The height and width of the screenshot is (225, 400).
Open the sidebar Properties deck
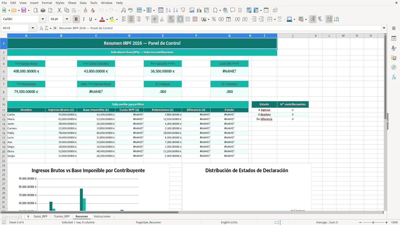tap(394, 39)
